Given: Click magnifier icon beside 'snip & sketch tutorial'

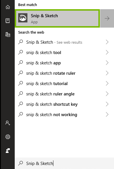Looking at the screenshot, I should pyautogui.click(x=20, y=83).
